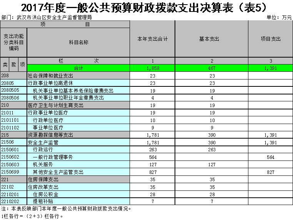The height and width of the screenshot is (220, 293).
Task: Select code cell 2080505
Action: (13, 91)
